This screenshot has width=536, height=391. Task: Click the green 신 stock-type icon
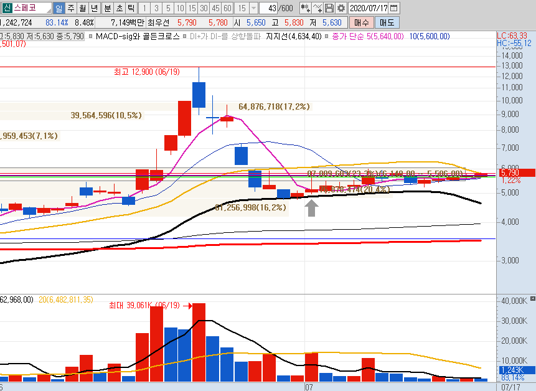click(7, 8)
